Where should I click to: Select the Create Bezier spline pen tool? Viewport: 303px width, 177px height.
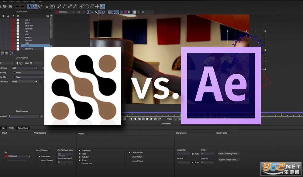tap(70, 6)
